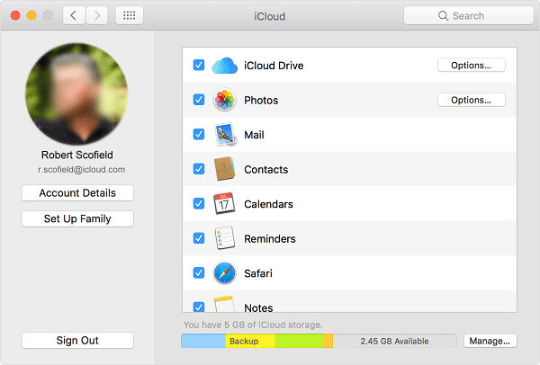This screenshot has width=540, height=365.
Task: Click the blue storage bar segment
Action: pyautogui.click(x=203, y=341)
